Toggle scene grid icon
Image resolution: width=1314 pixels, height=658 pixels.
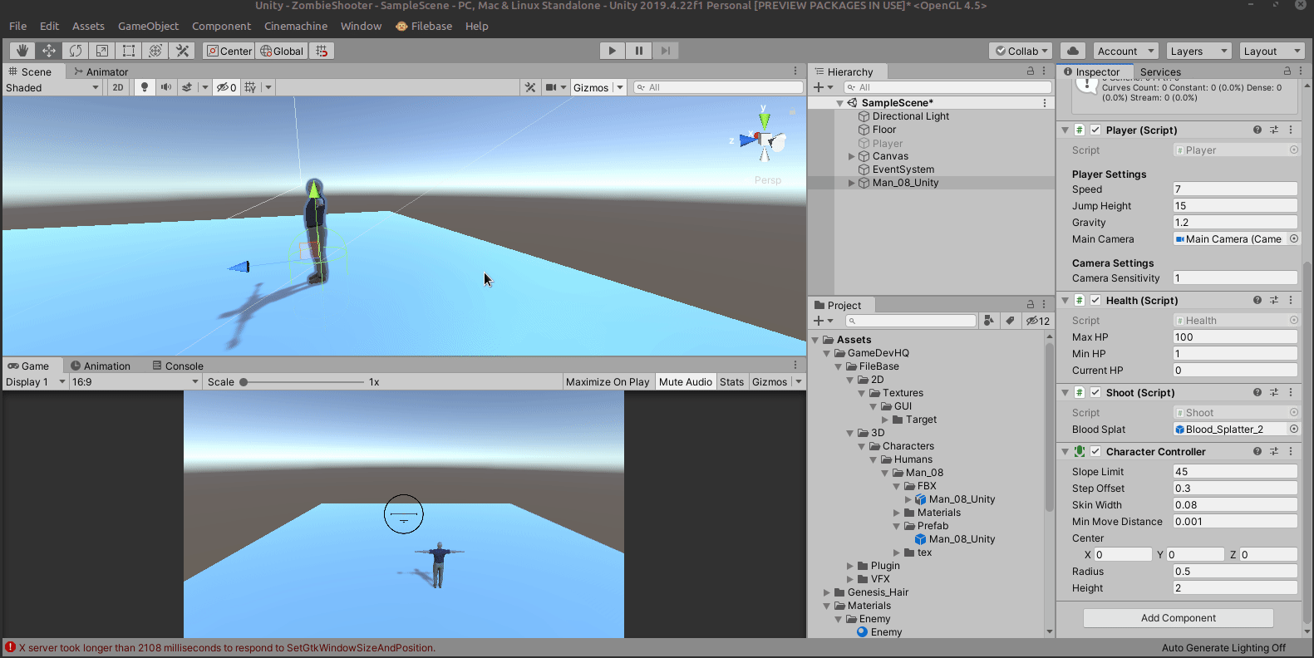tap(250, 87)
